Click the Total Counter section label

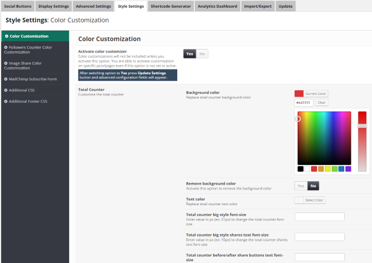click(x=92, y=90)
